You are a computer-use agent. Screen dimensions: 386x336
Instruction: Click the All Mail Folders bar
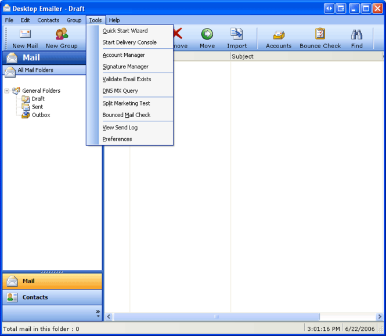point(44,70)
